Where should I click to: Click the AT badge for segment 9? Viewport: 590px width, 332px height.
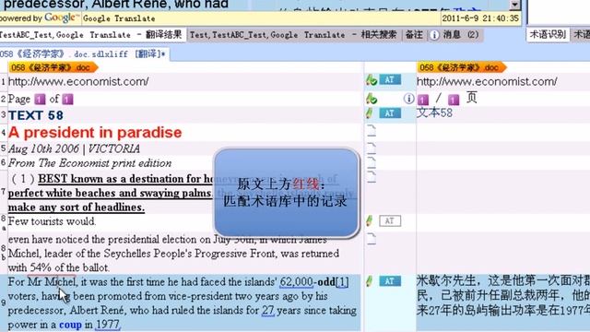tap(390, 280)
